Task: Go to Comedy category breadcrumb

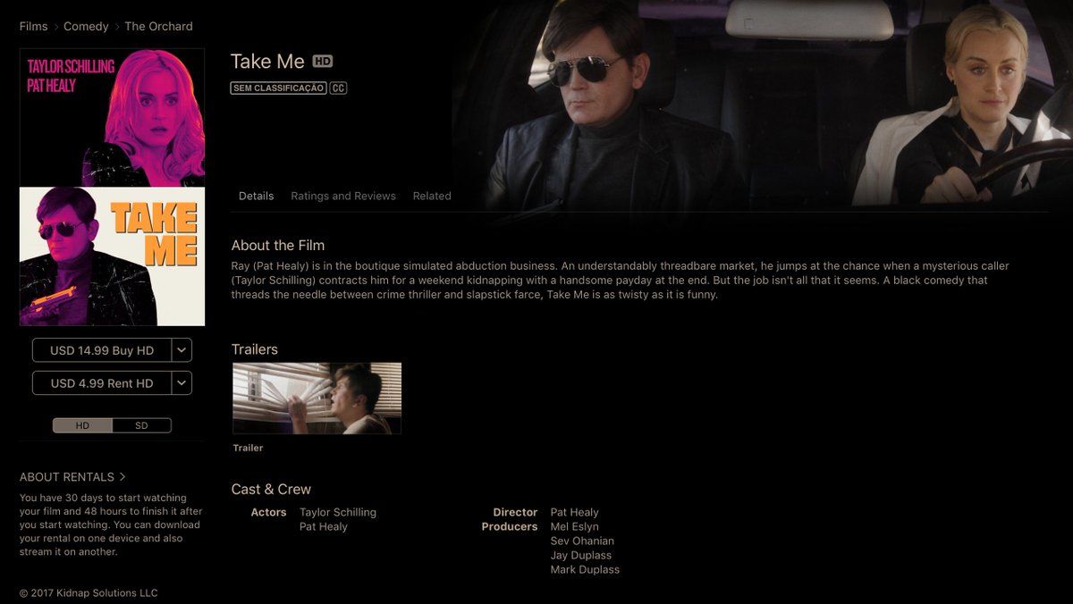Action: coord(86,27)
